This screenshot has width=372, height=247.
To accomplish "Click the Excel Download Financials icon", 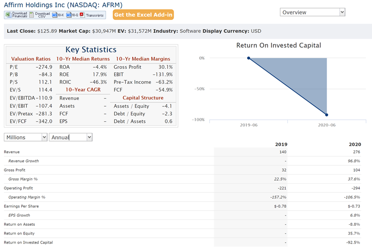I will [8, 15].
